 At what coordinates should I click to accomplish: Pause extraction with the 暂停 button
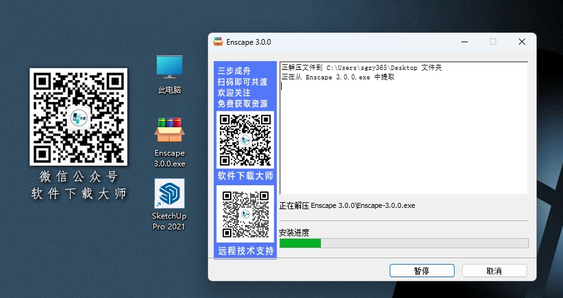(422, 271)
